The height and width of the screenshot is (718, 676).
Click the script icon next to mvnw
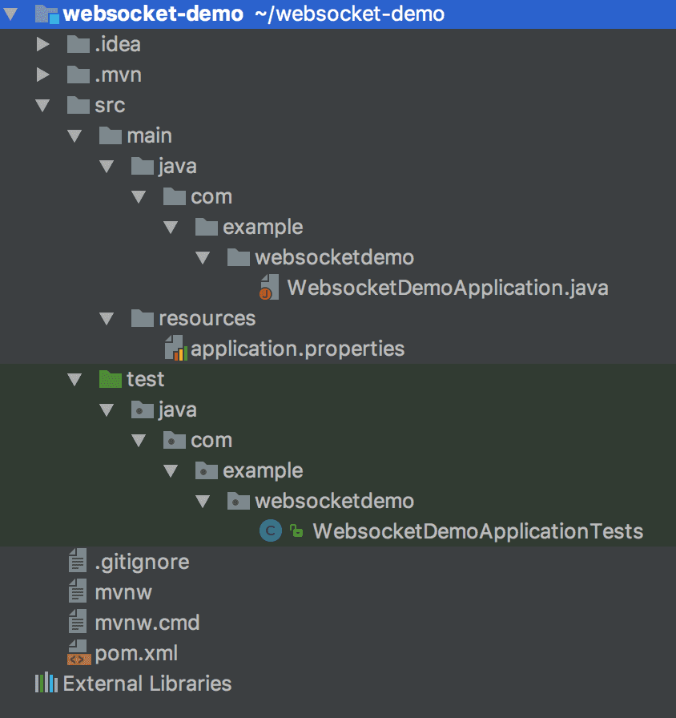(x=78, y=591)
